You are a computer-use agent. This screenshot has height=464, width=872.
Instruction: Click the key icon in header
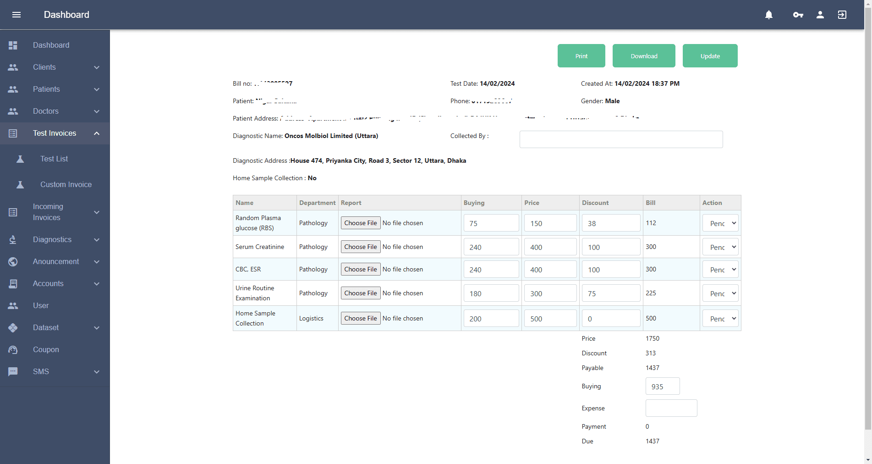coord(798,15)
